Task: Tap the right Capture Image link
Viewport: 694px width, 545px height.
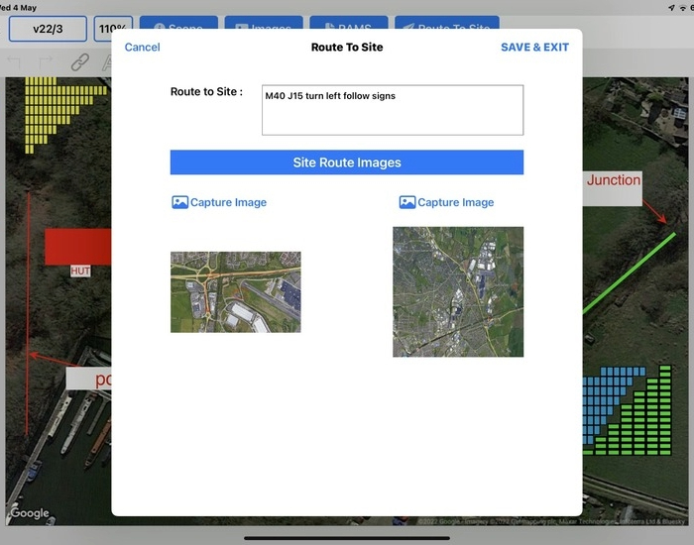Action: pyautogui.click(x=446, y=202)
